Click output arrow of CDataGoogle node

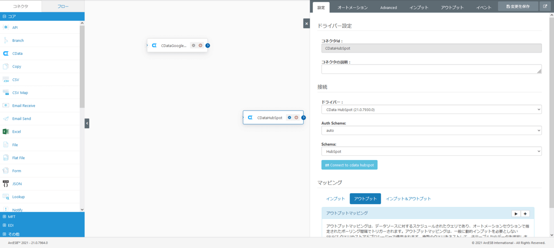point(208,46)
